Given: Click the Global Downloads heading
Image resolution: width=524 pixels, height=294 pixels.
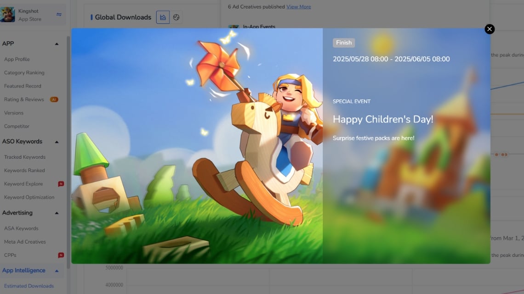Looking at the screenshot, I should click(123, 17).
